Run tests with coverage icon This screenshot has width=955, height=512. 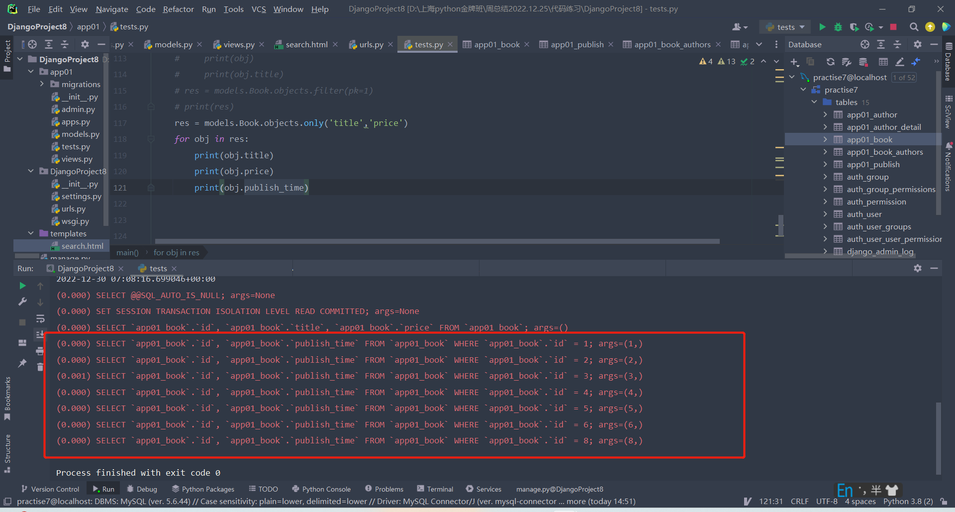tap(854, 27)
